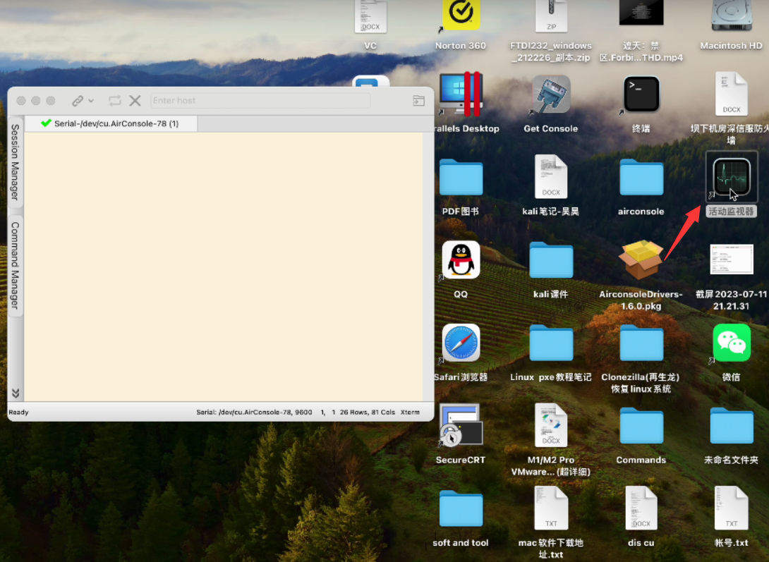Select the airconsole folder
The width and height of the screenshot is (769, 562).
[x=641, y=178]
